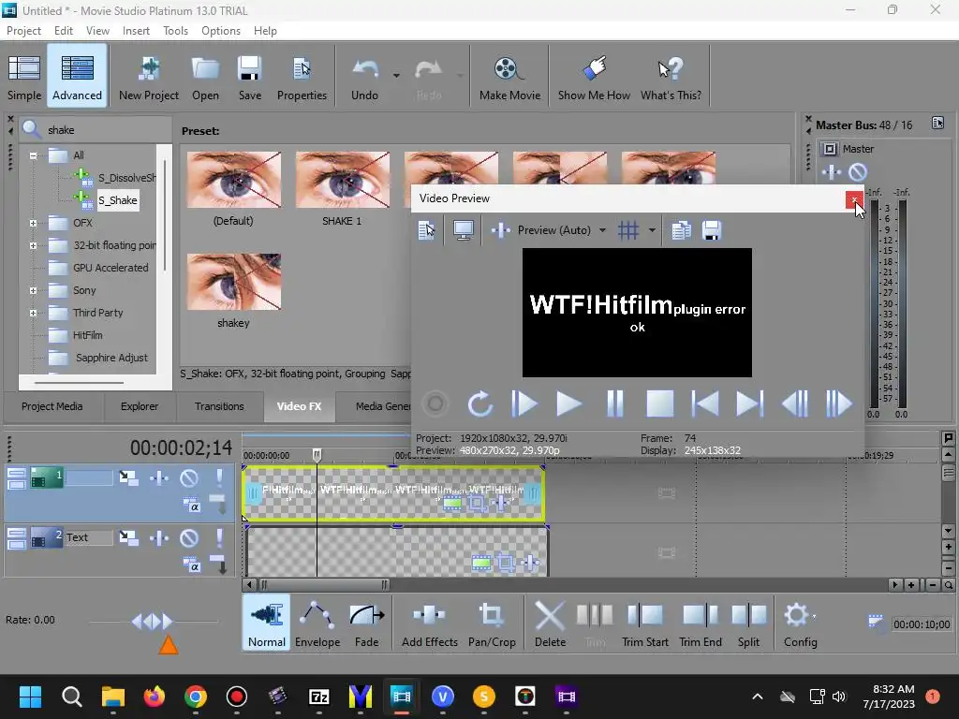Pause the video preview

(614, 404)
